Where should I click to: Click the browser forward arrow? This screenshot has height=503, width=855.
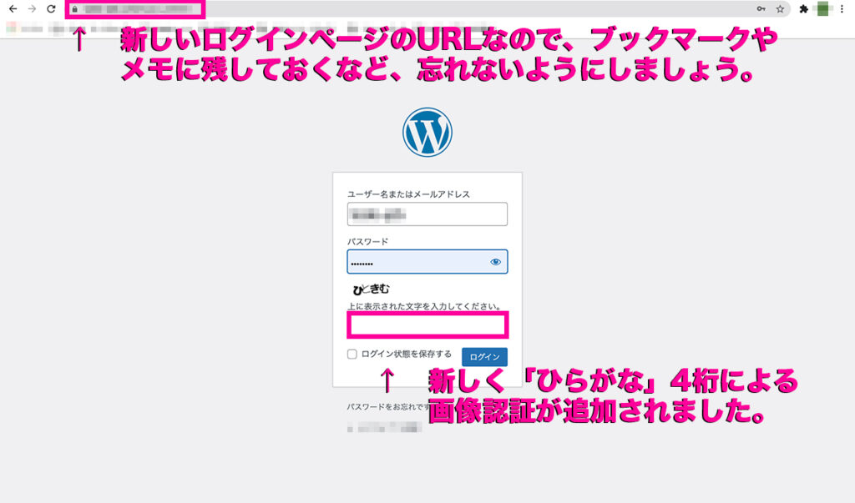click(33, 8)
